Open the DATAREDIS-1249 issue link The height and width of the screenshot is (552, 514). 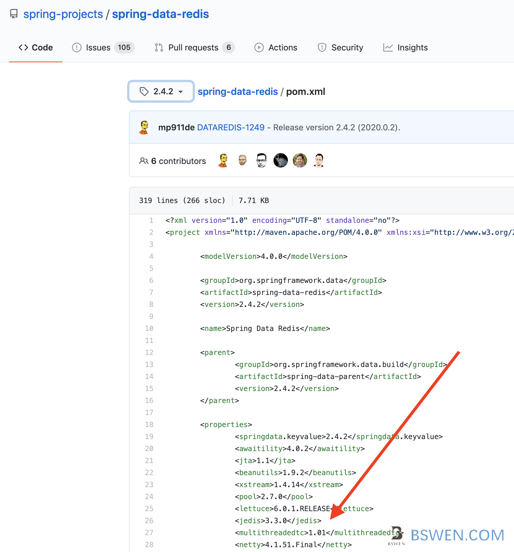(x=231, y=127)
